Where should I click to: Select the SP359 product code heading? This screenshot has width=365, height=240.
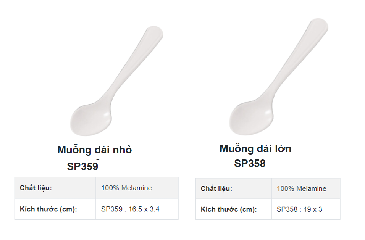tap(82, 166)
